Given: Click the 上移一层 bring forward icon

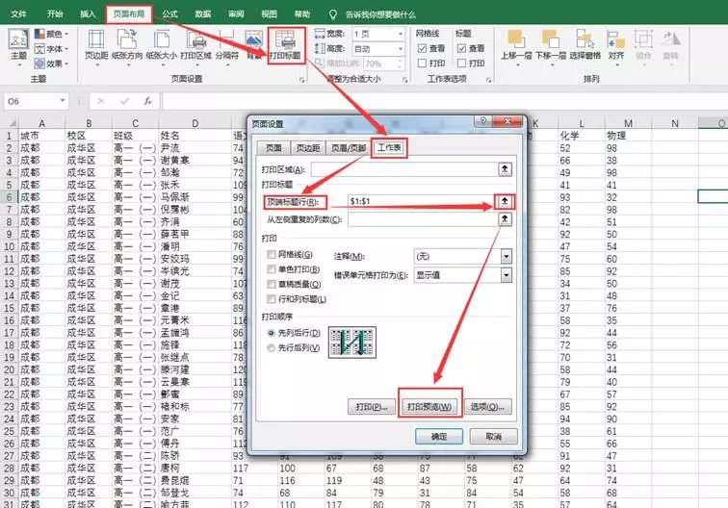Looking at the screenshot, I should [516, 45].
